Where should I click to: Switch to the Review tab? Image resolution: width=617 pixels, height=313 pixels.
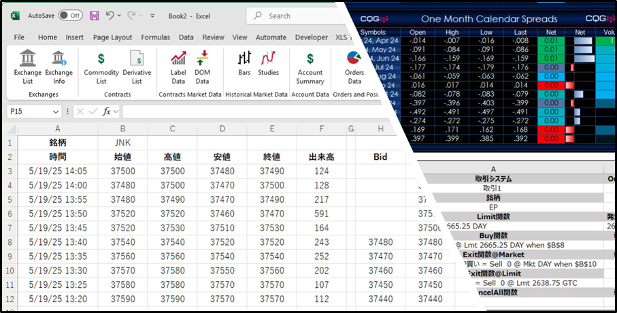[x=214, y=37]
